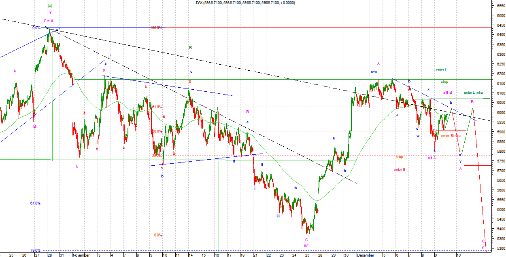Click the red 50.0% Fibonacci label
Viewport: 506px width, 257px height.
pyautogui.click(x=157, y=131)
